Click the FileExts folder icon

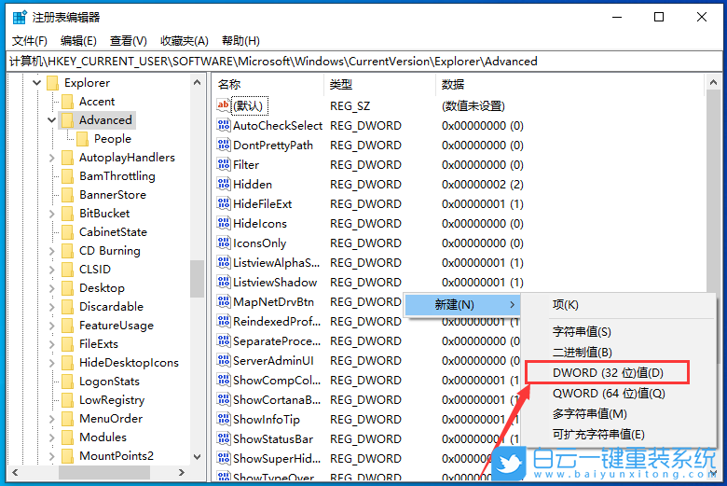[67, 344]
